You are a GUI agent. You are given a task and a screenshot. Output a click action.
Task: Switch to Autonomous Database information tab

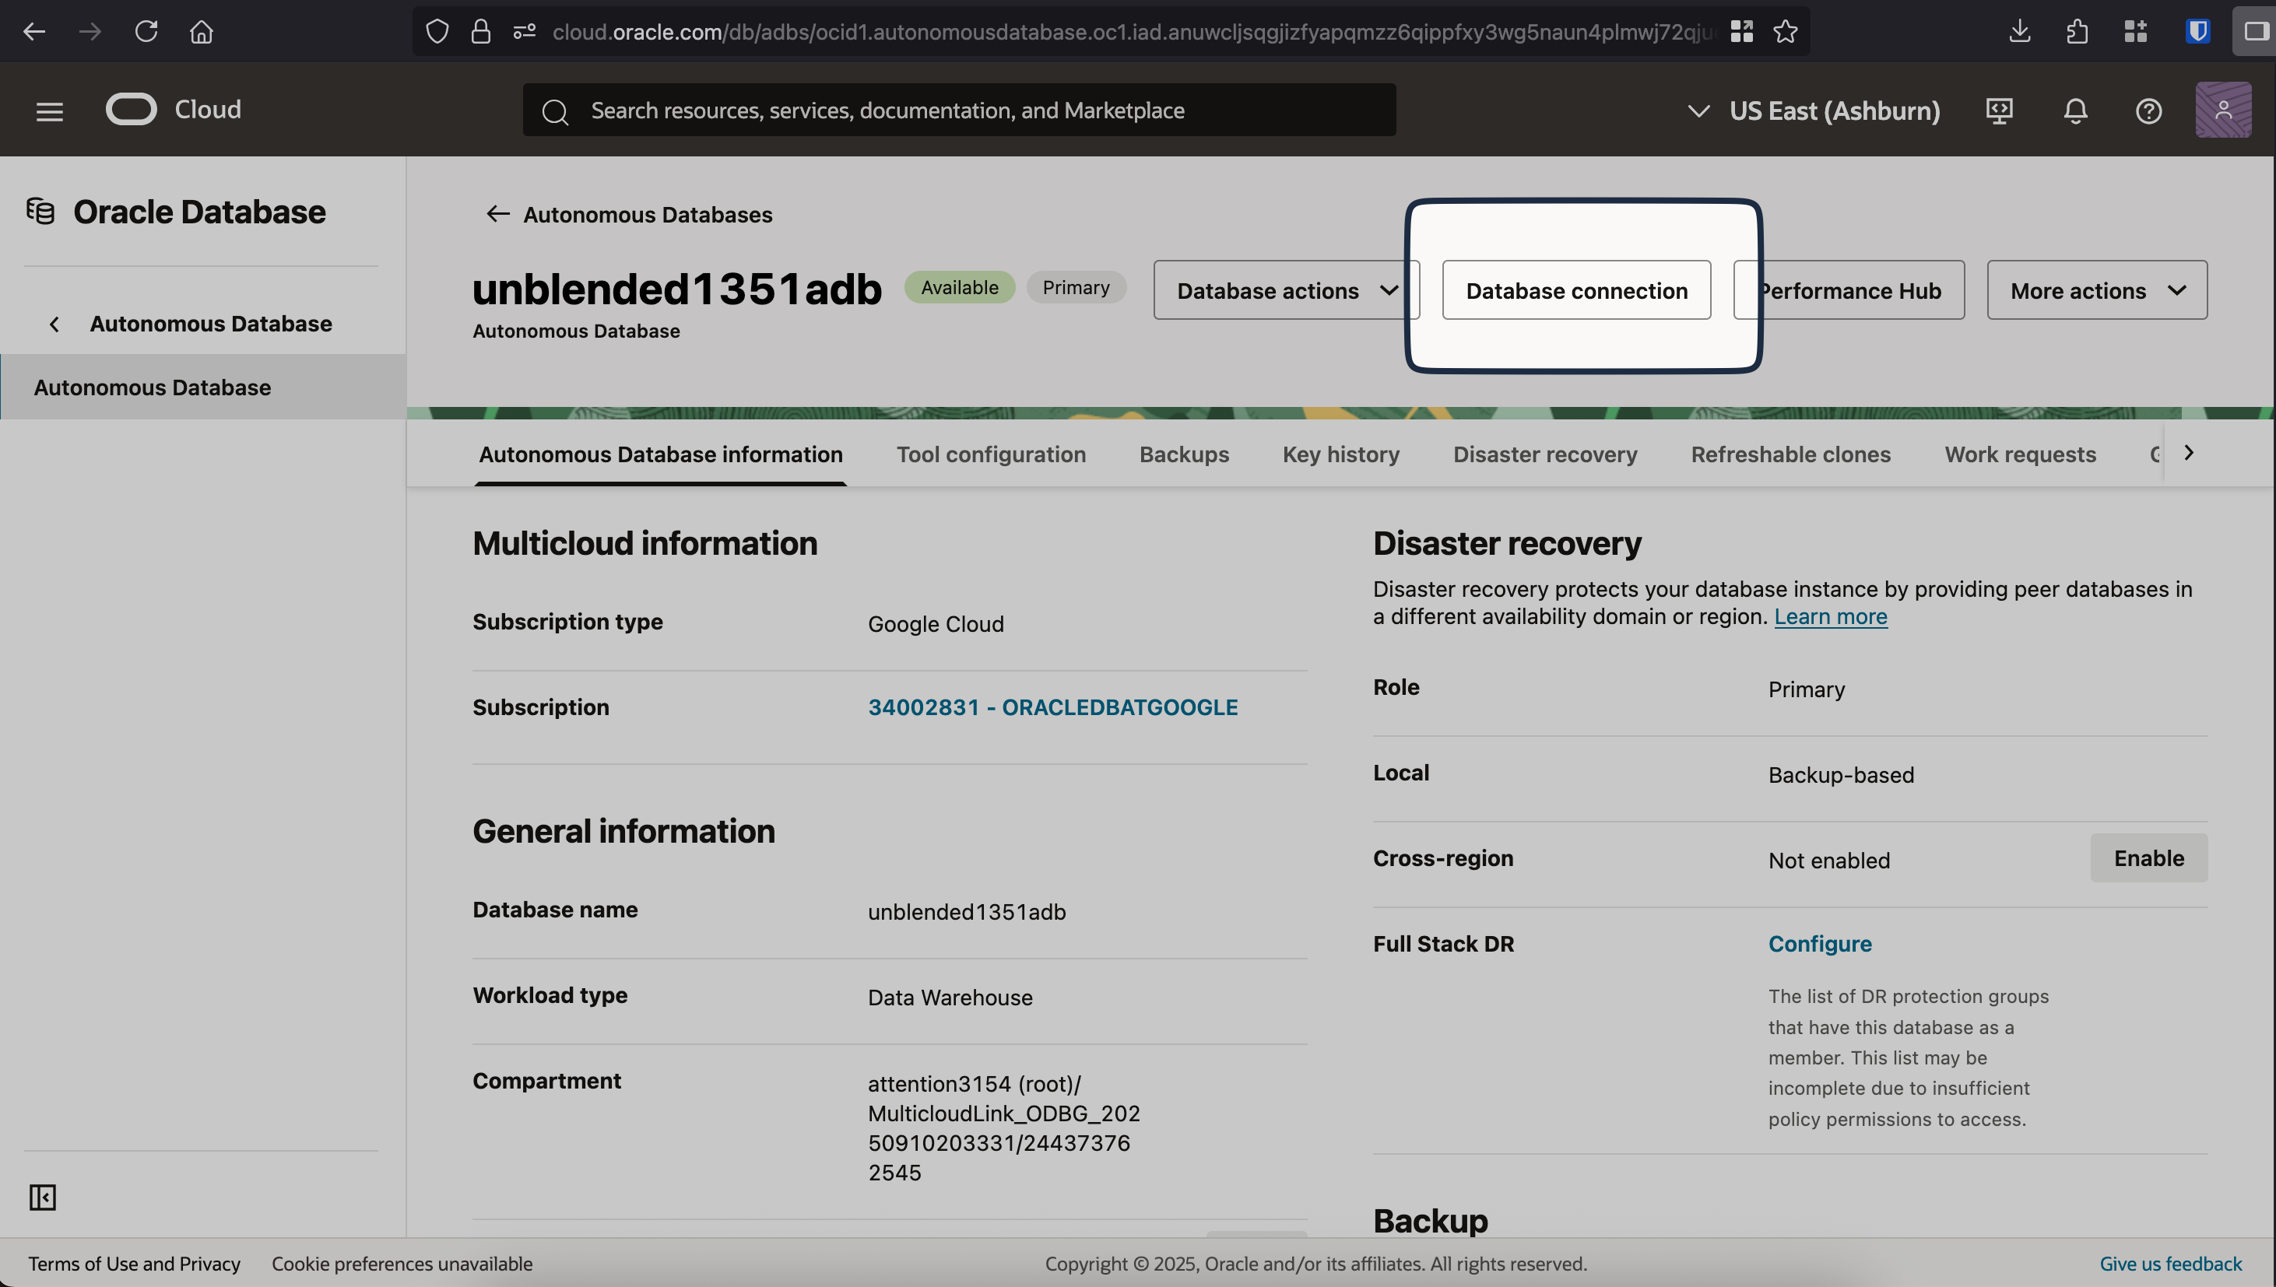pyautogui.click(x=661, y=454)
